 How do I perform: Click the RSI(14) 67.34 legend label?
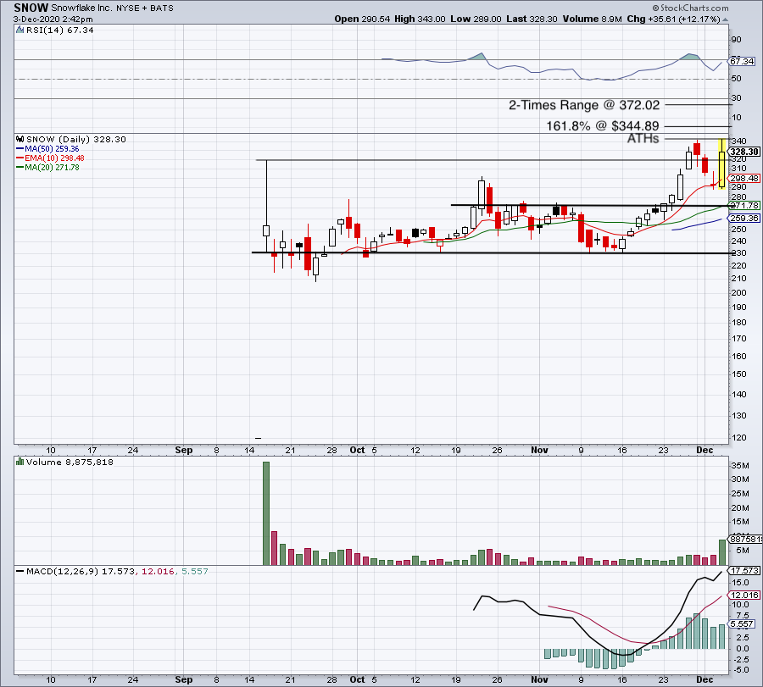pos(59,30)
